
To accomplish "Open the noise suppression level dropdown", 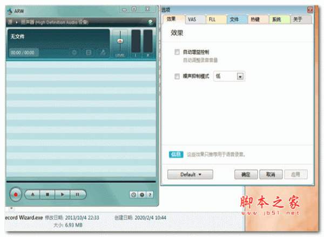I will 240,76.
